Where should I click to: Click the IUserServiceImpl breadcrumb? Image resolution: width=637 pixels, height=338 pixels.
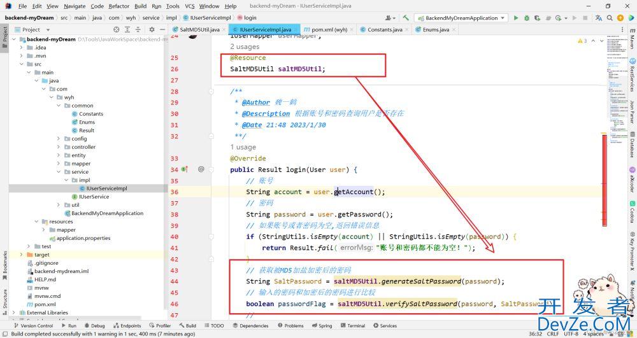point(207,18)
